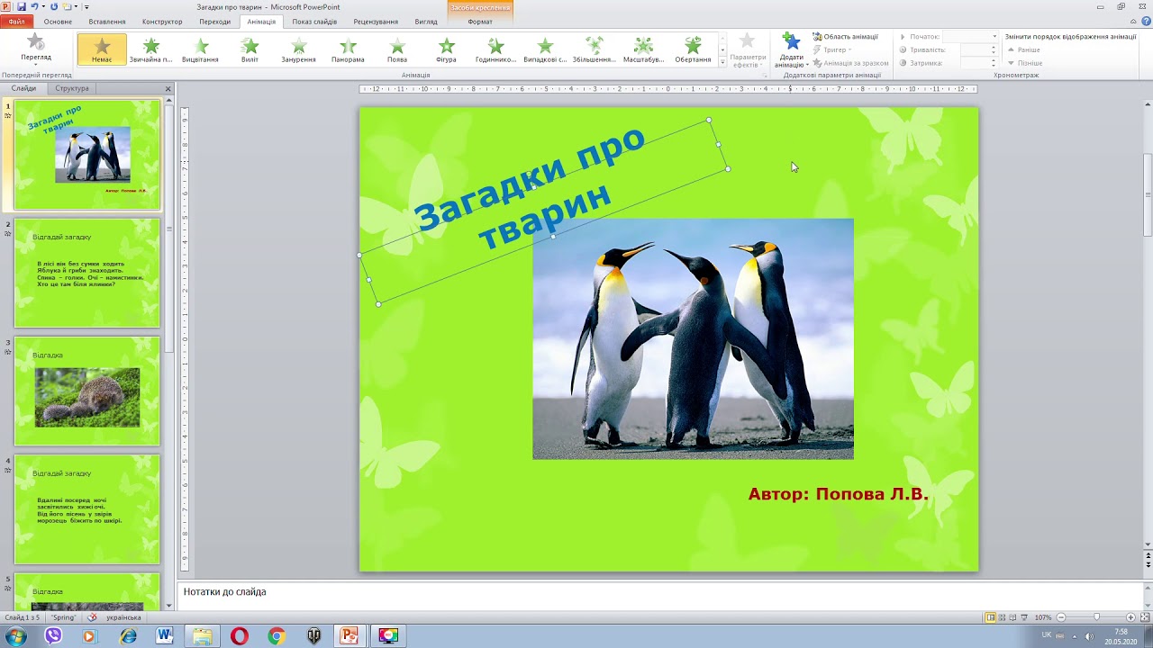This screenshot has width=1153, height=648.
Task: Switch to the Рецензування ribbon tab
Action: tap(376, 22)
